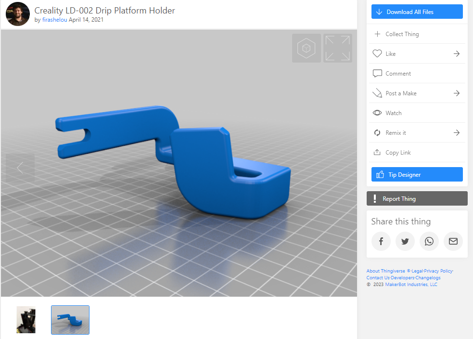
Task: Click the heart Like icon
Action: pyautogui.click(x=377, y=54)
